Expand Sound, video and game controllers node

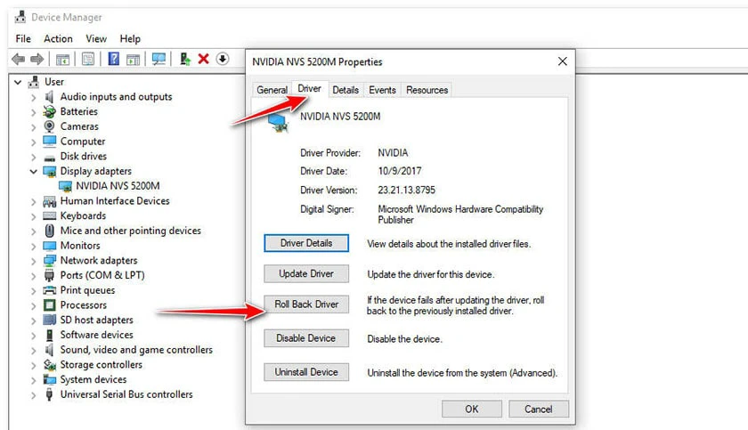33,351
